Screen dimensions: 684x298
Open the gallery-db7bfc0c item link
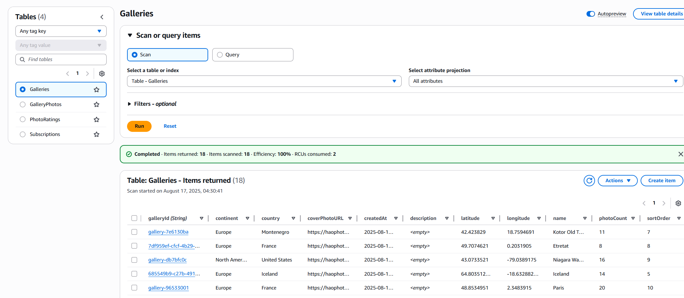(x=167, y=260)
